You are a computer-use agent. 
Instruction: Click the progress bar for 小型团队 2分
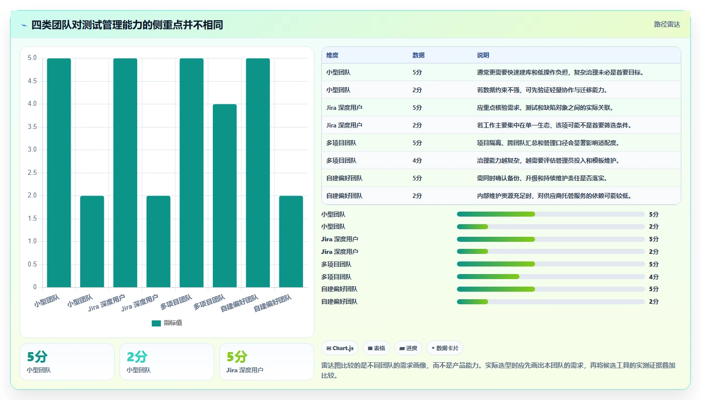coord(551,227)
